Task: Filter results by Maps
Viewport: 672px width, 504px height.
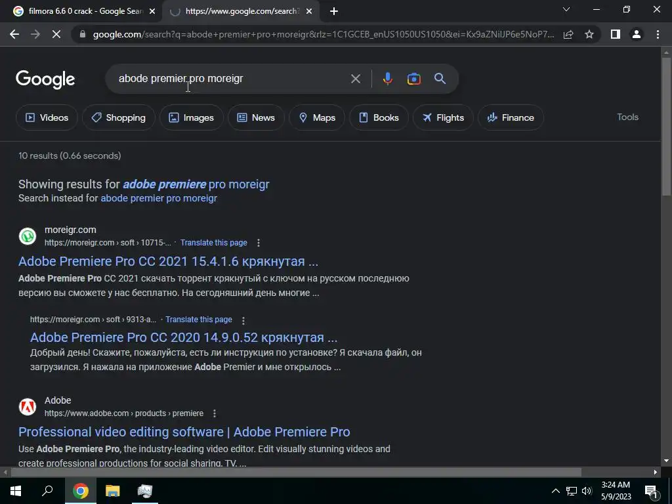Action: pos(317,117)
